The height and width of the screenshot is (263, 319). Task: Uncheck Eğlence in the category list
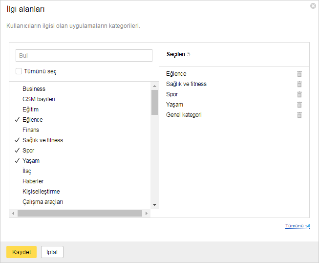coord(32,120)
